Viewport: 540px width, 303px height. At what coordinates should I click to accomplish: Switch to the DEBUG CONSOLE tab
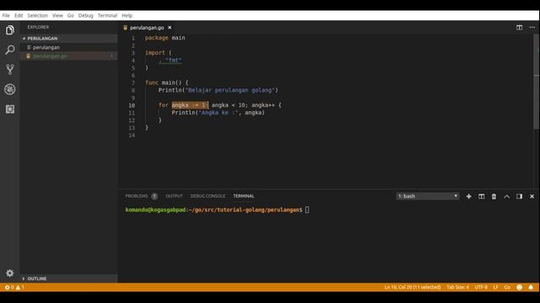(x=208, y=196)
